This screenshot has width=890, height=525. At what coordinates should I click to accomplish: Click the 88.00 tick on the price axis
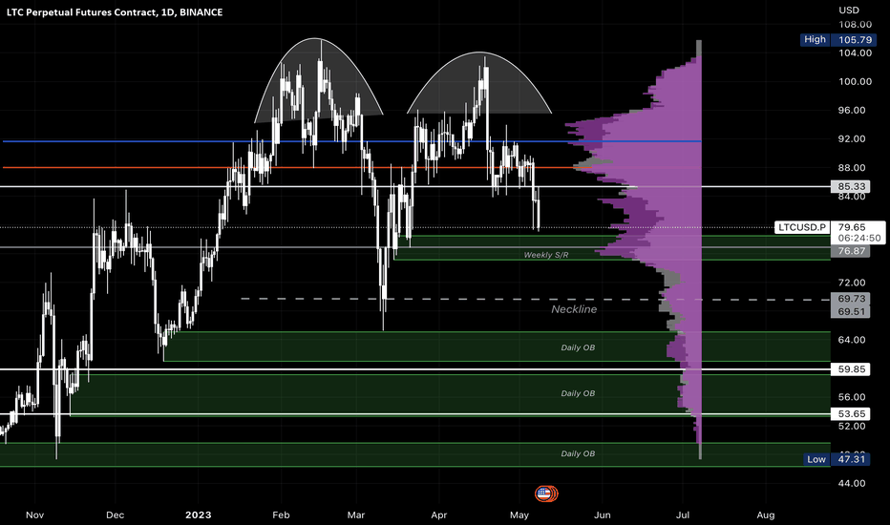click(852, 168)
